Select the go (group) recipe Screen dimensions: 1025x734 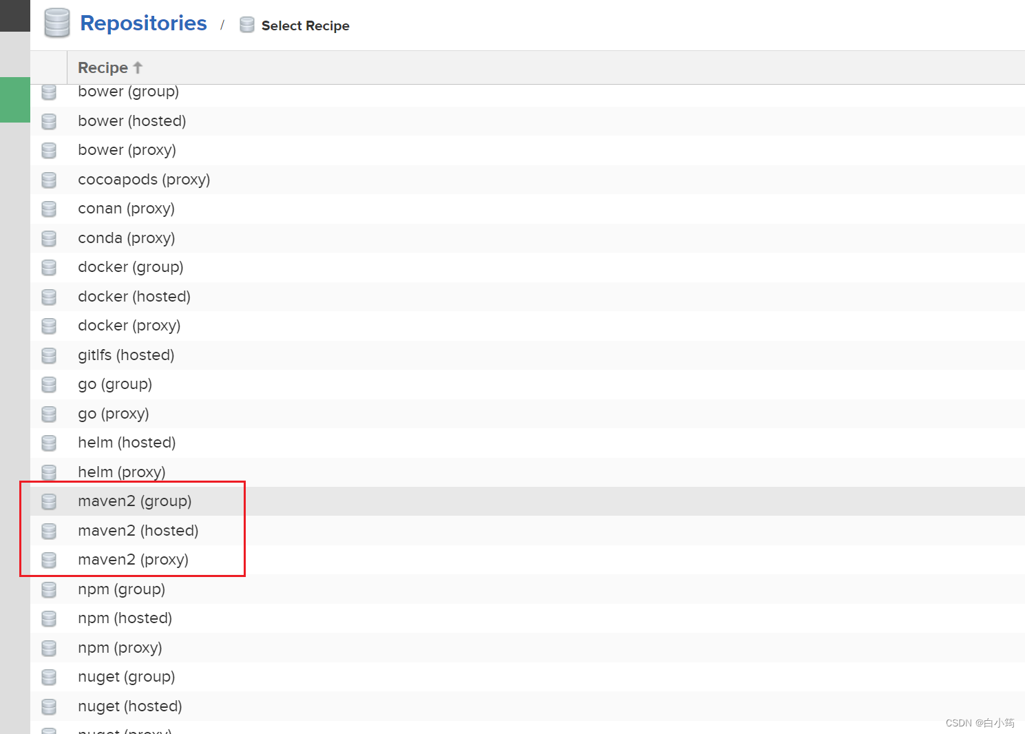pyautogui.click(x=527, y=384)
